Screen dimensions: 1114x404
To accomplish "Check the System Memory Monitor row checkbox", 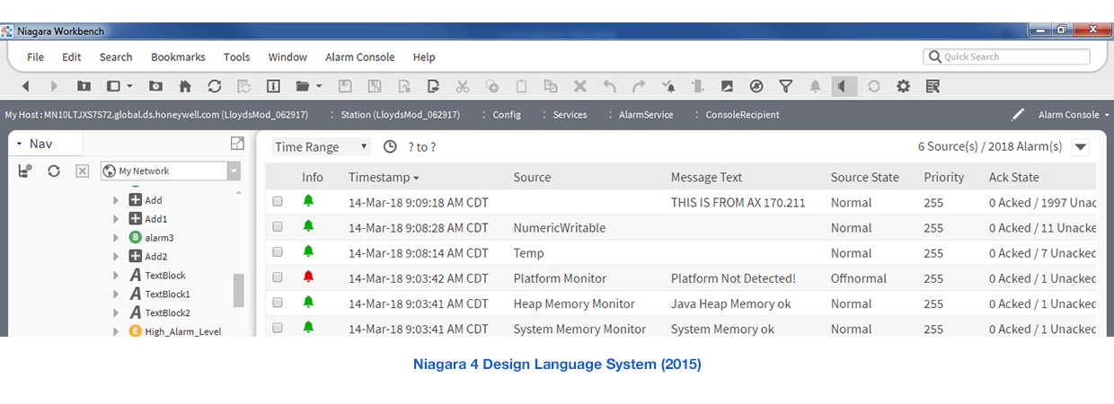I will click(278, 328).
